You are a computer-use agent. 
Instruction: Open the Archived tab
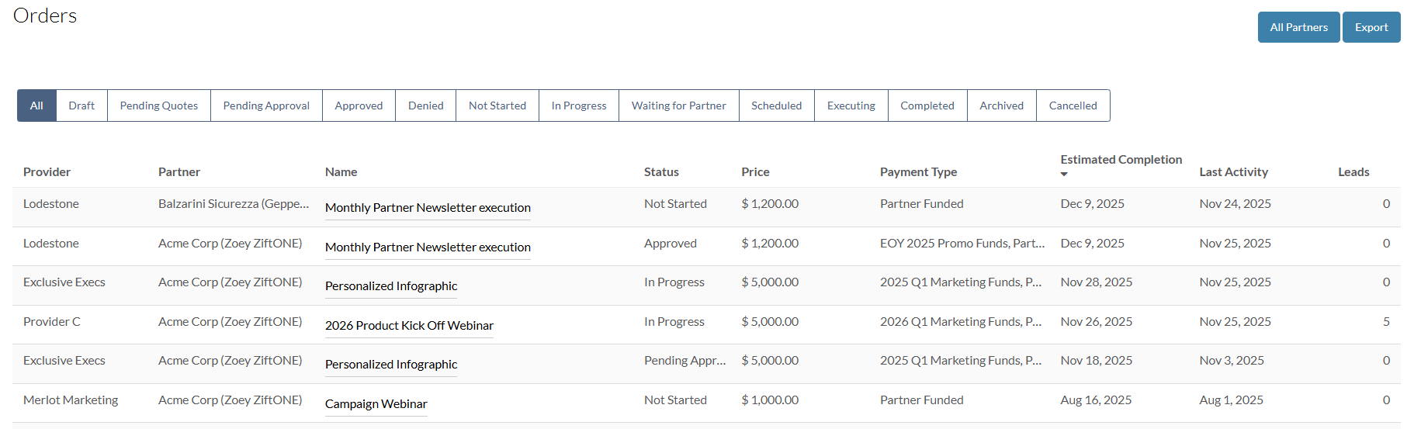[x=1002, y=106]
